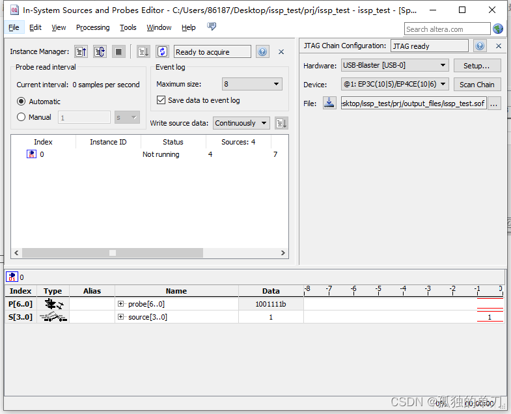Open manual interval units dropdown
511x414 pixels.
point(127,117)
